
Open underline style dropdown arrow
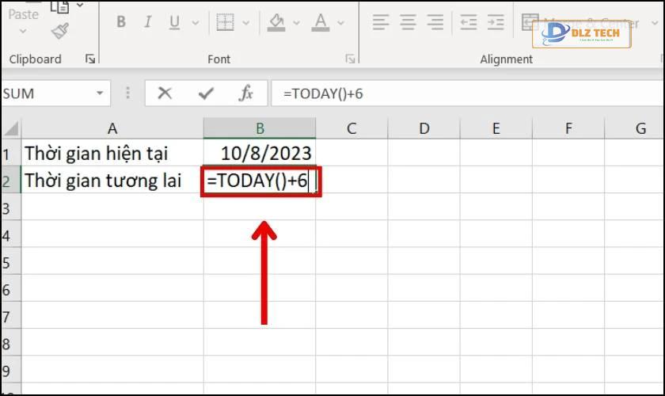click(x=196, y=22)
